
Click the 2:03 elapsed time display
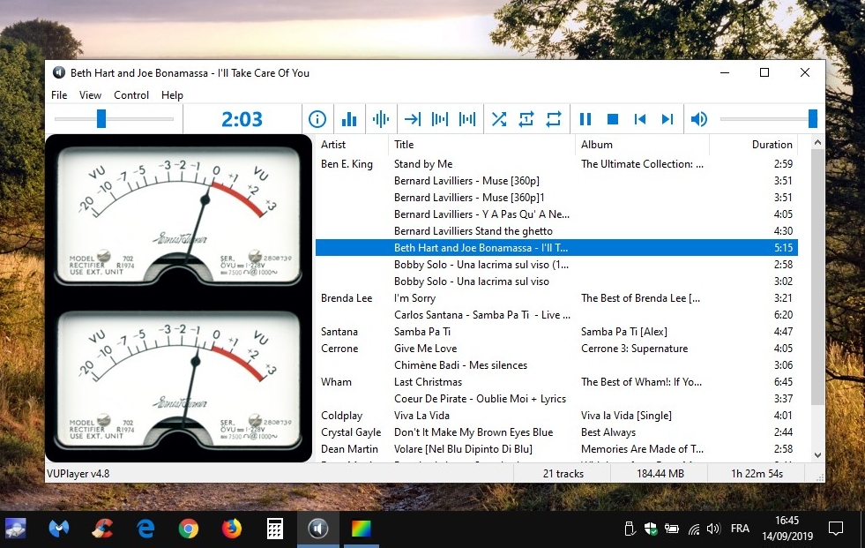(242, 118)
